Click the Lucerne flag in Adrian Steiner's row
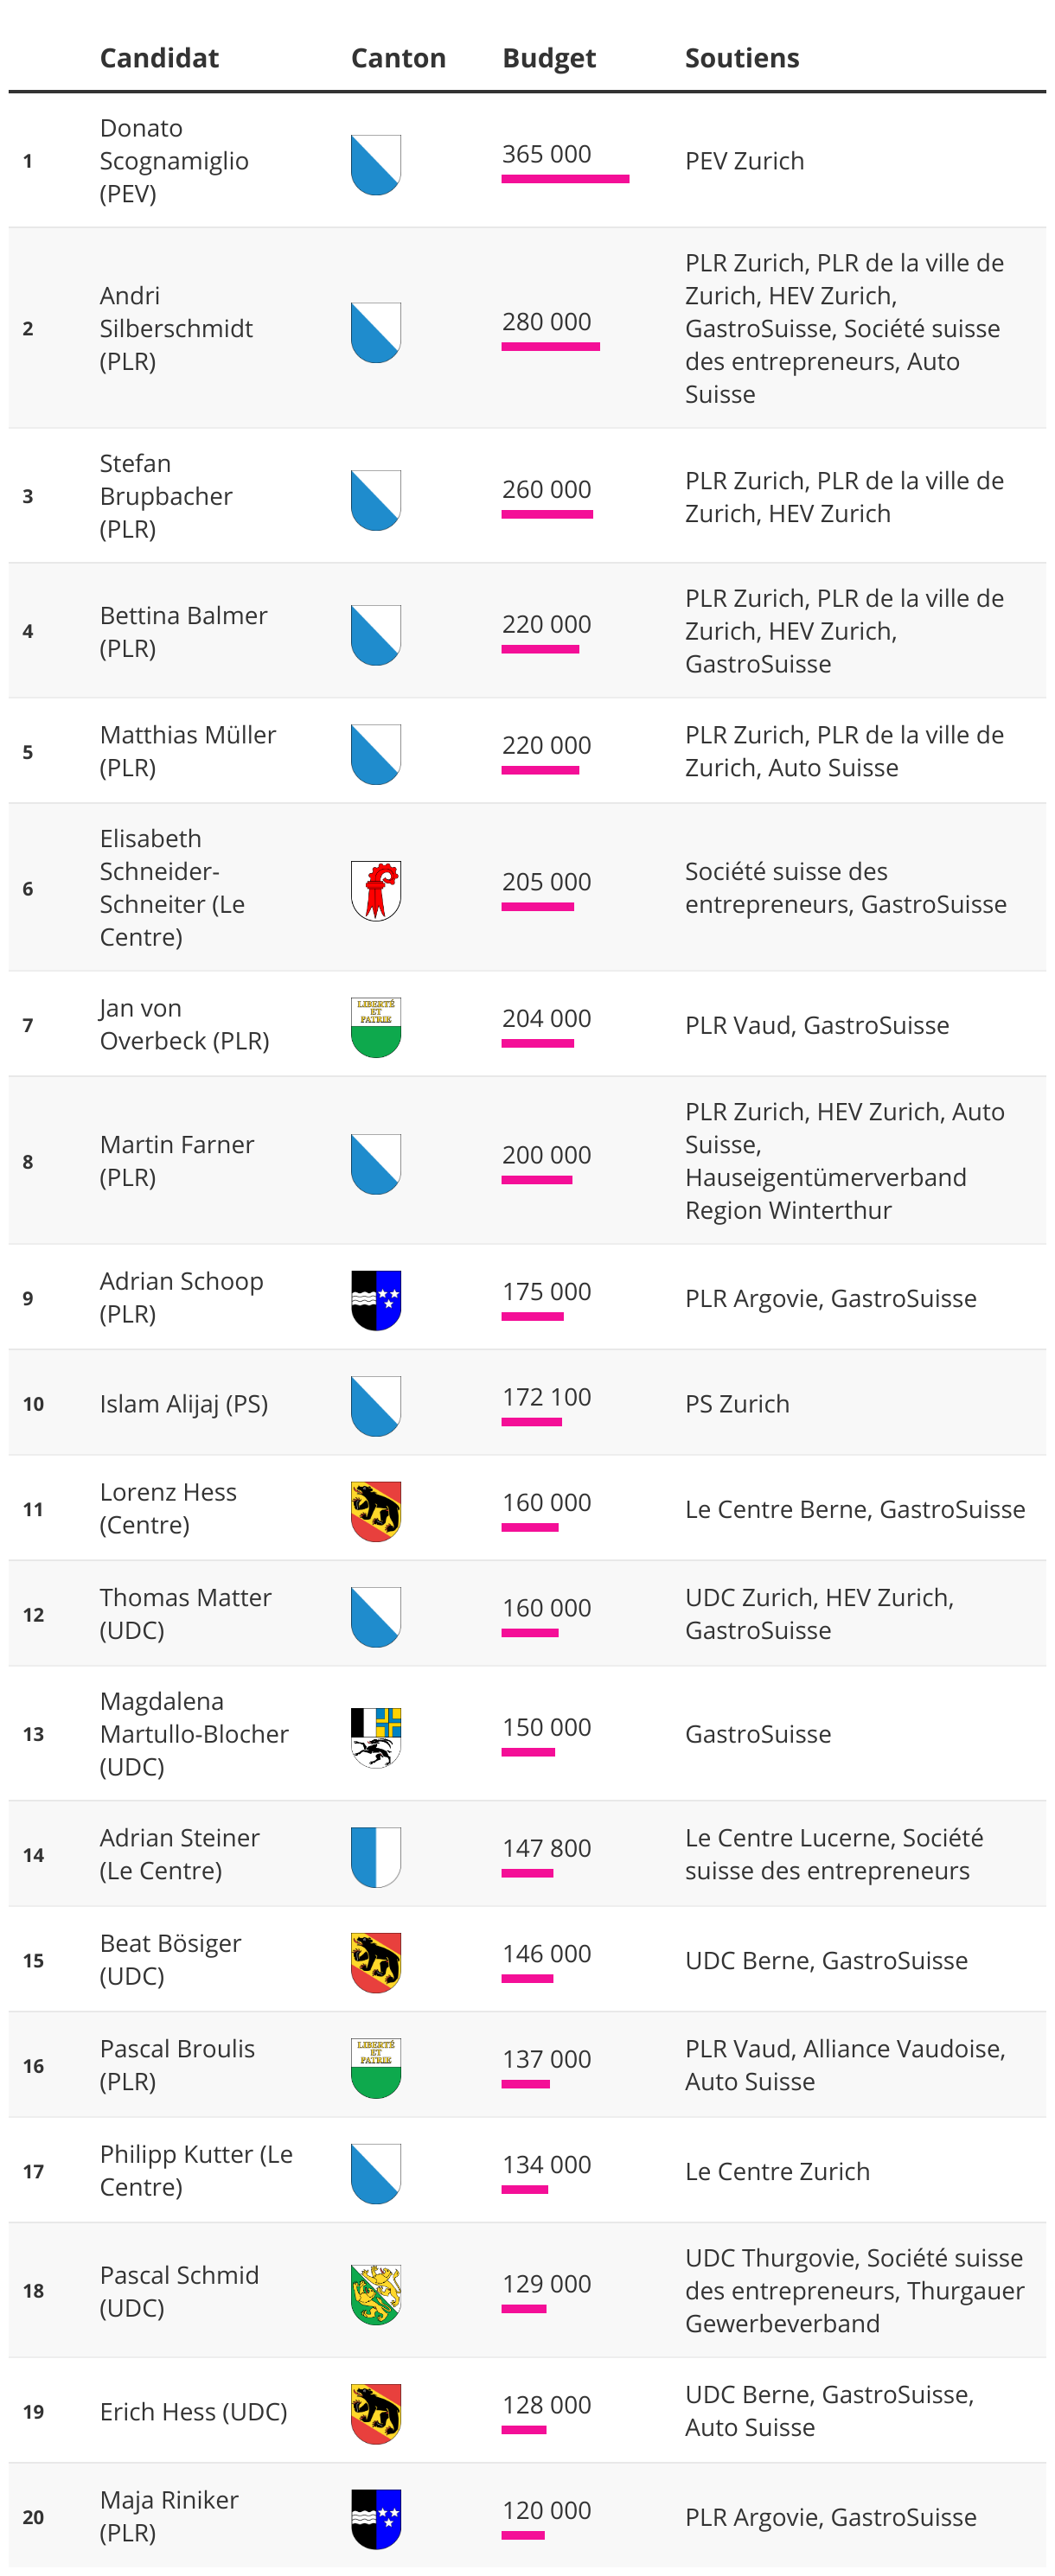Image resolution: width=1055 pixels, height=2576 pixels. tap(376, 1857)
